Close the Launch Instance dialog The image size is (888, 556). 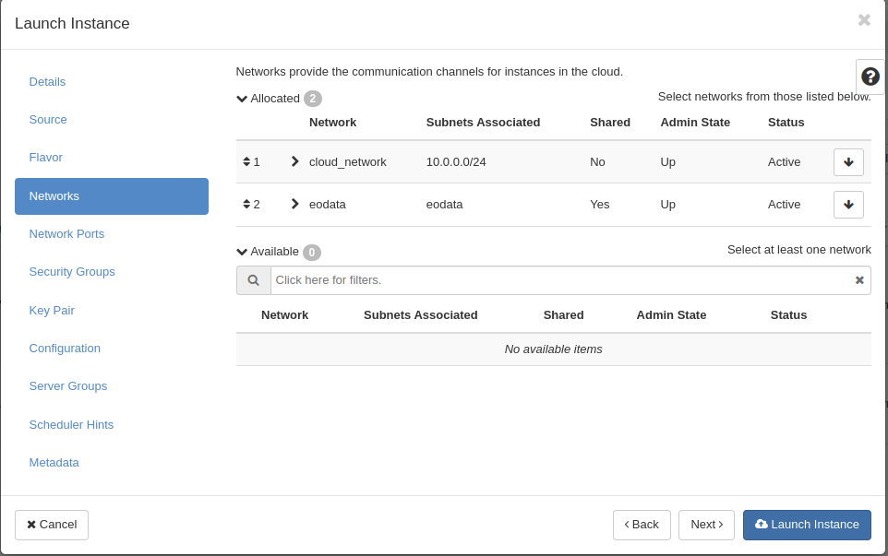pos(864,20)
